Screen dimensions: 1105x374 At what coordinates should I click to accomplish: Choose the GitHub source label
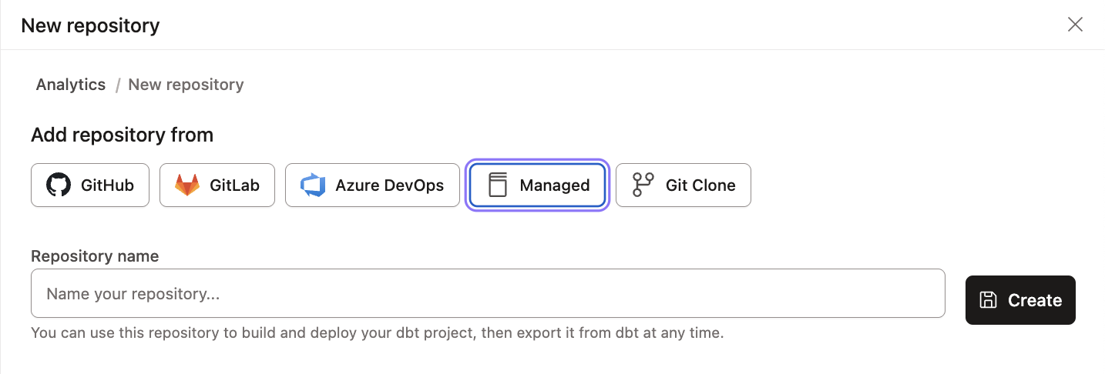(x=107, y=185)
